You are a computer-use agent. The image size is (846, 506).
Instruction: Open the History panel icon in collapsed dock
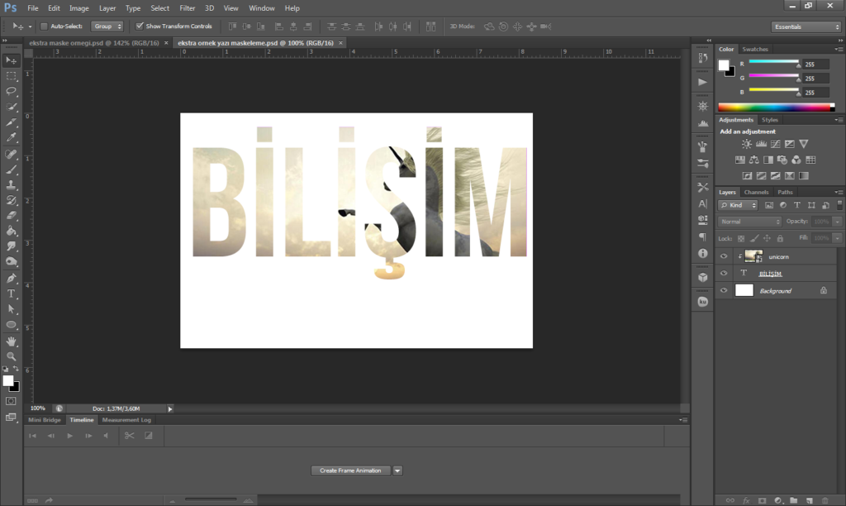(702, 59)
